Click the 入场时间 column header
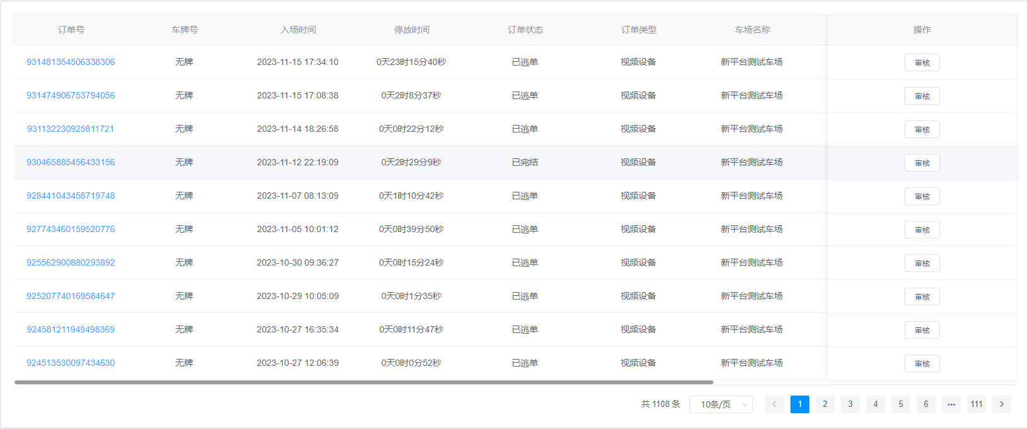This screenshot has width=1027, height=429. tap(298, 30)
